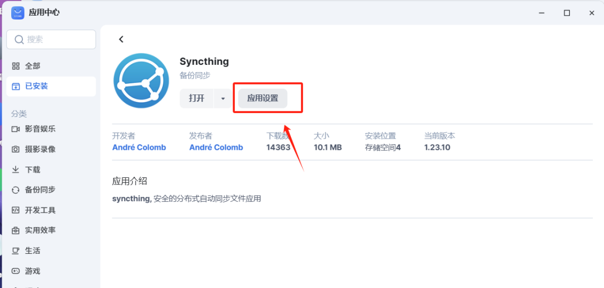
Task: Click the syncthing description text
Action: click(186, 199)
